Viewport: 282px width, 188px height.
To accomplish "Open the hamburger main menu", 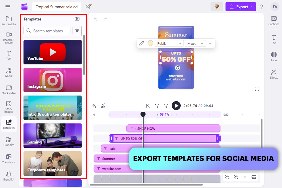I will pos(8,7).
